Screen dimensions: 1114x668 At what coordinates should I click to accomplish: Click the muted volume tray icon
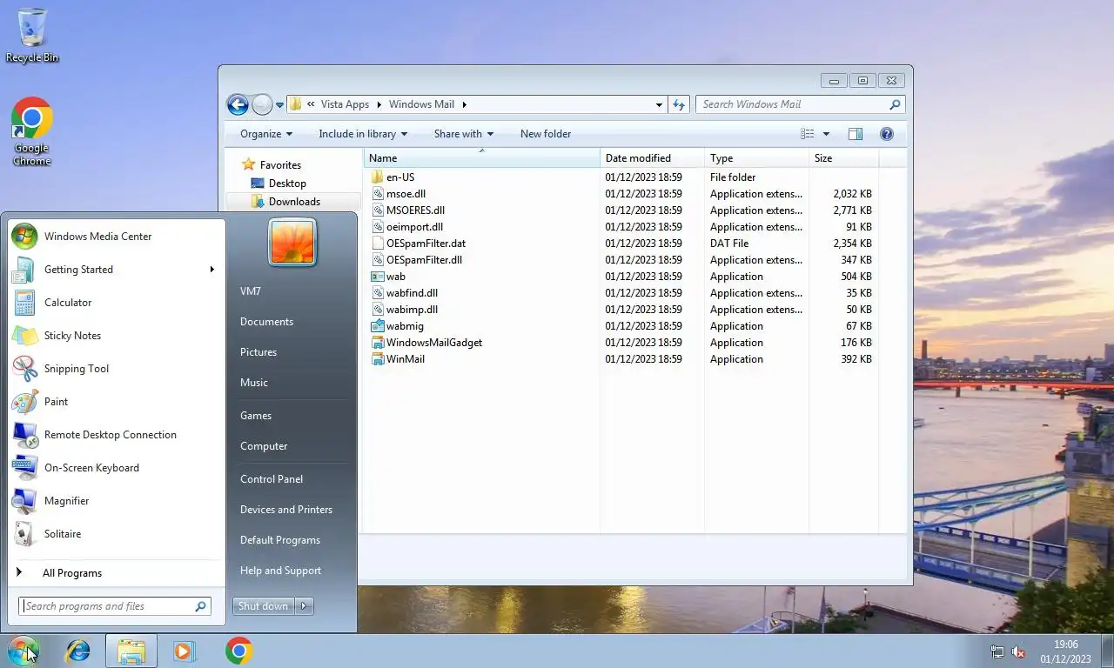click(x=1018, y=651)
